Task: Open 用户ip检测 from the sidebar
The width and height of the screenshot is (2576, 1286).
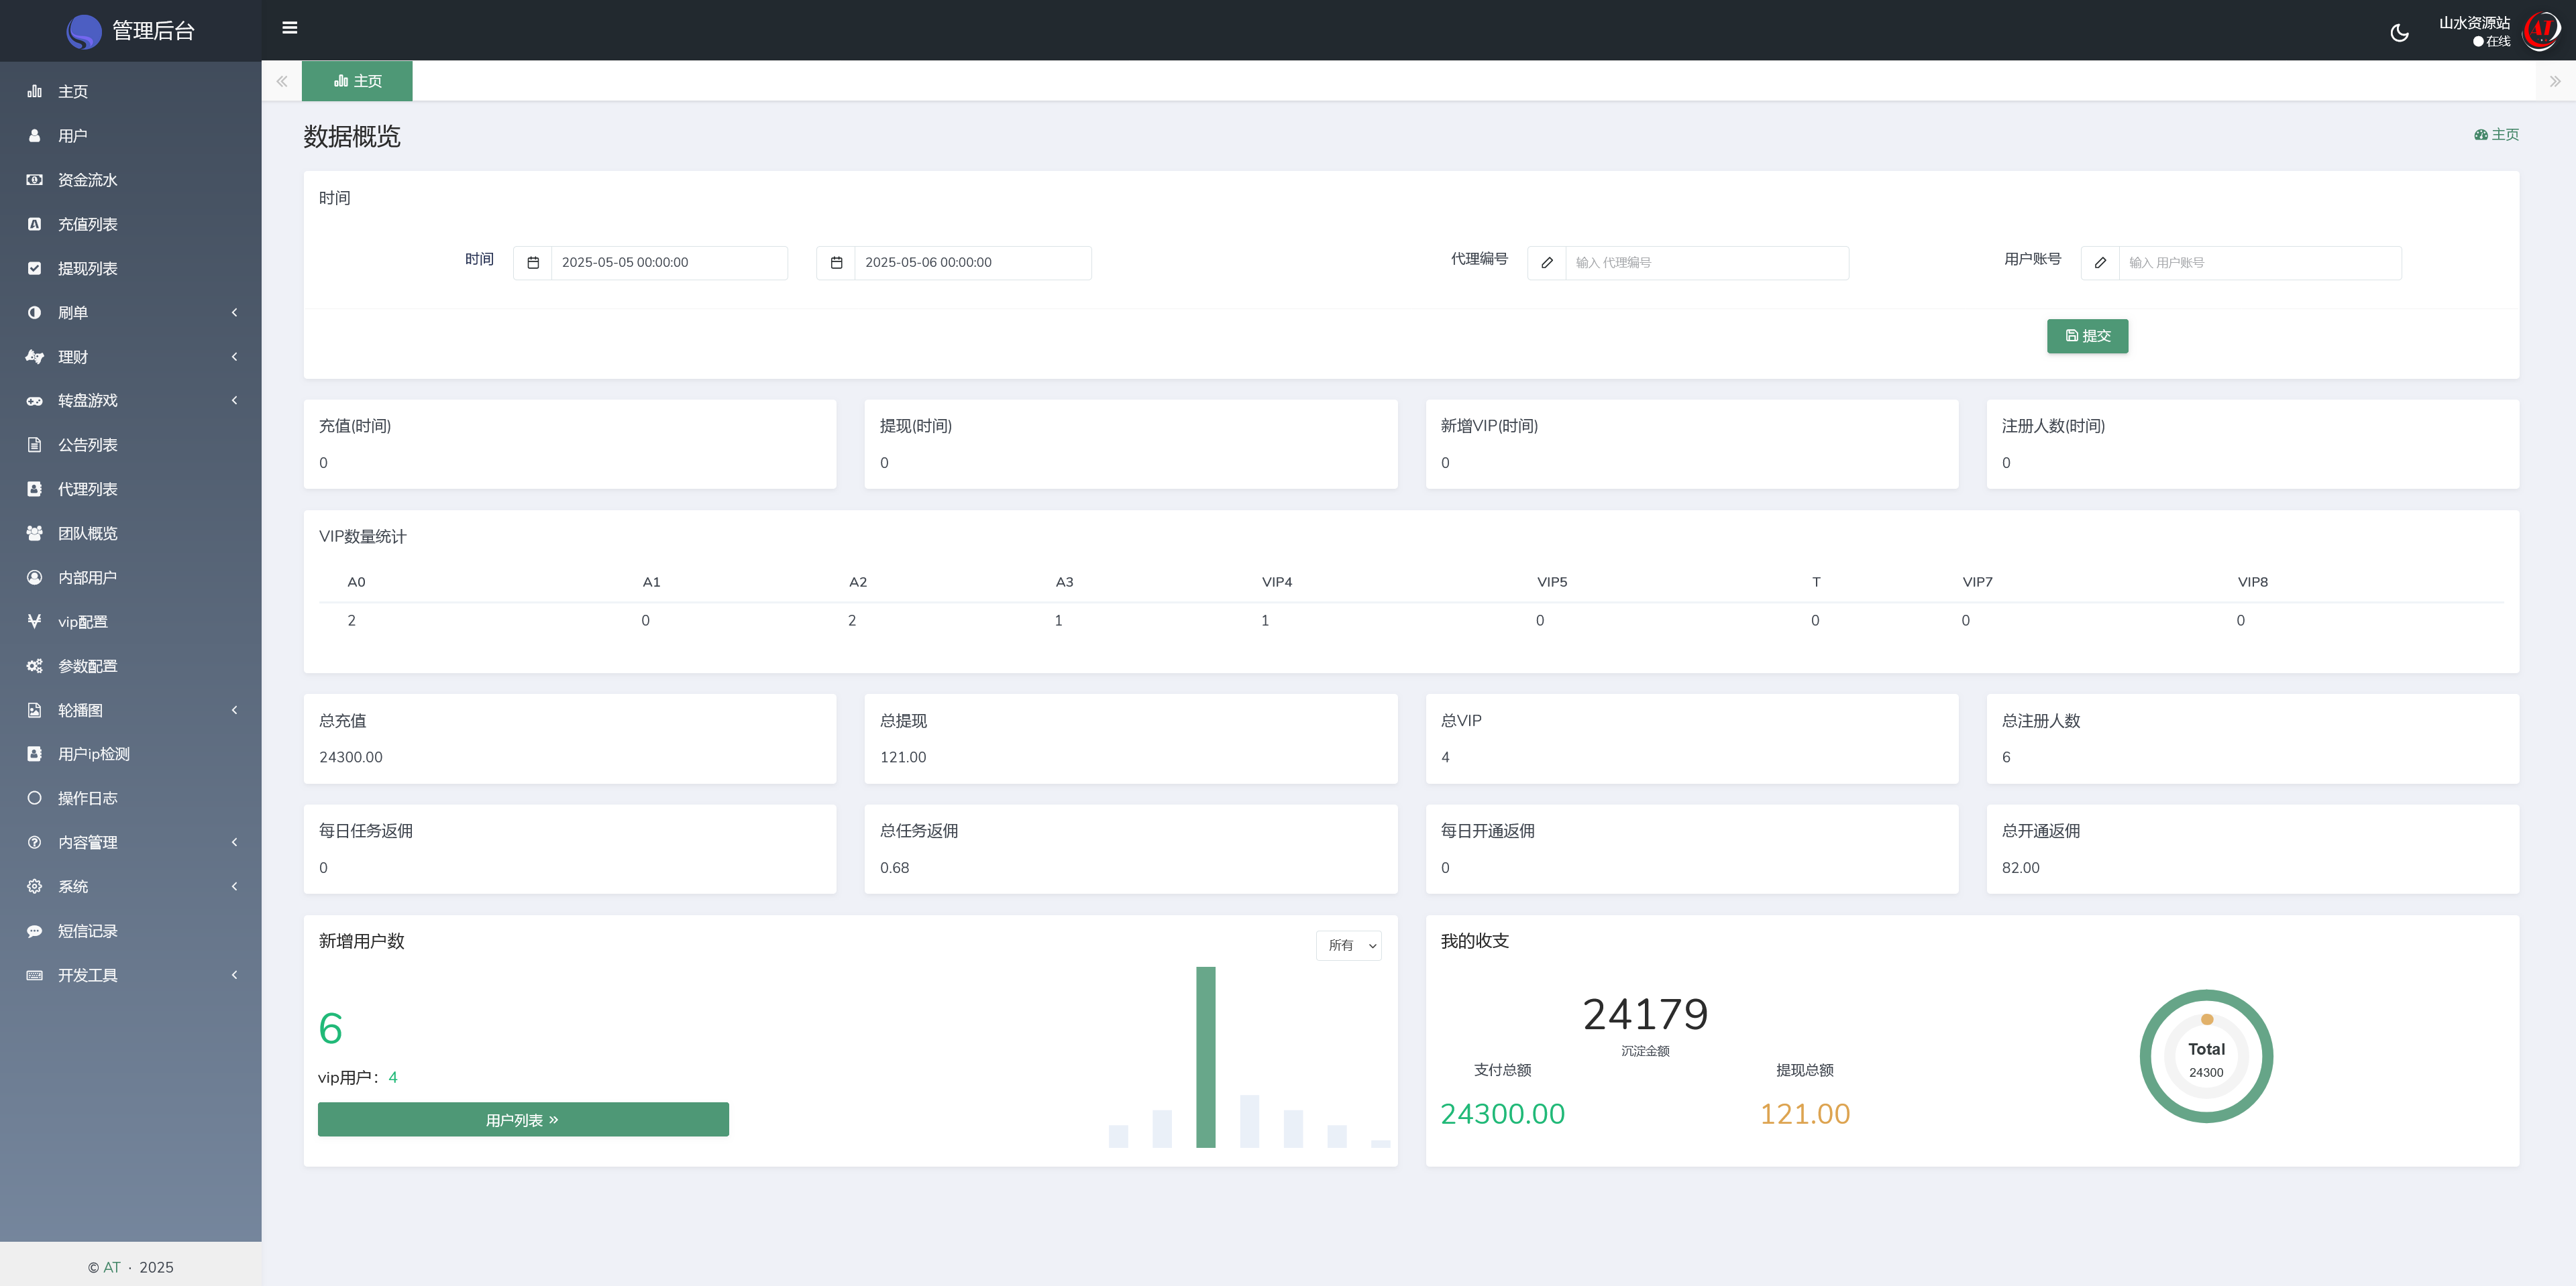Action: point(93,754)
